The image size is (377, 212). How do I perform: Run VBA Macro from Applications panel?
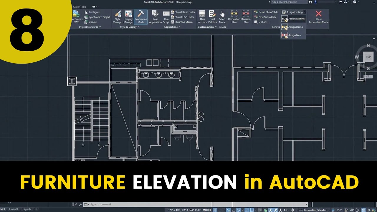tap(181, 22)
